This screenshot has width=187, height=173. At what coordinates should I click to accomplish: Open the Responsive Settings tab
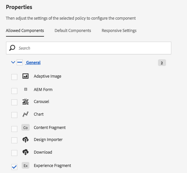click(119, 31)
